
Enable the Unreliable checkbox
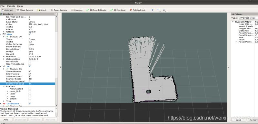[30, 62]
